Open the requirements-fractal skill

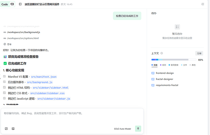click(x=167, y=85)
